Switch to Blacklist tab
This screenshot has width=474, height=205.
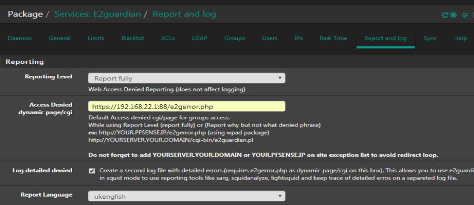[x=133, y=38]
